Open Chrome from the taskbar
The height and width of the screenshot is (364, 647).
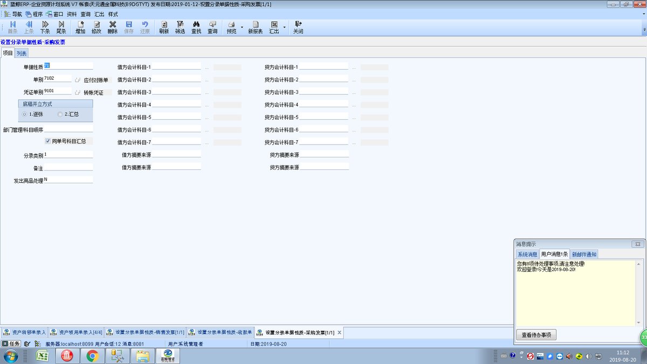pyautogui.click(x=92, y=355)
